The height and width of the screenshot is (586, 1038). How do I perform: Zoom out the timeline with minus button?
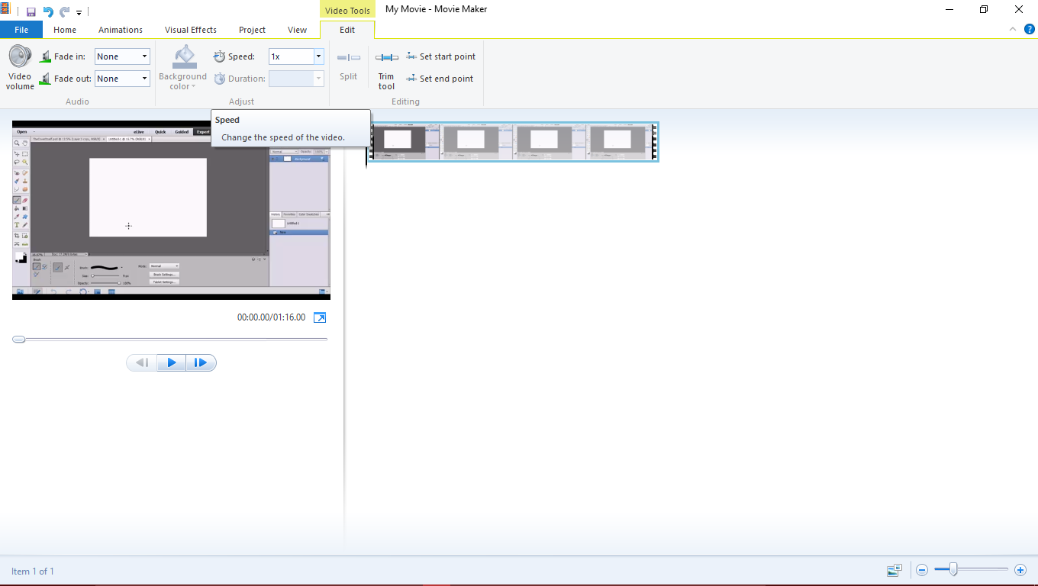(x=922, y=570)
